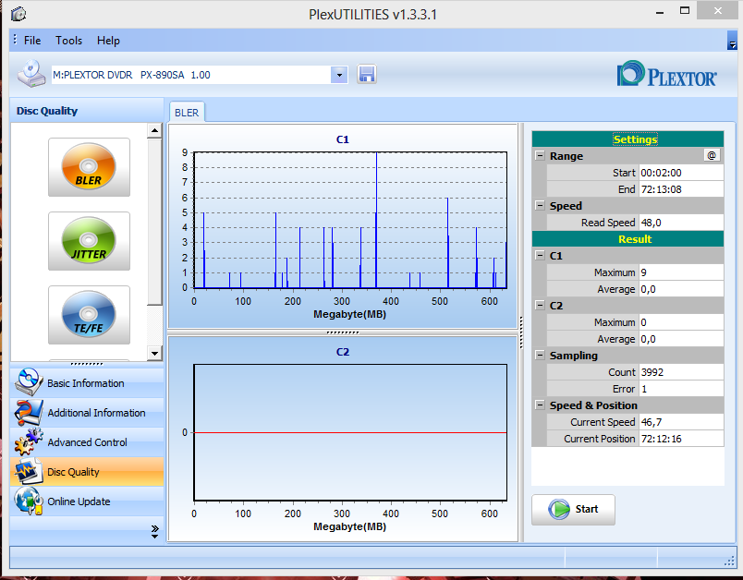Screen dimensions: 743x580
Task: Click the Online Update globe icon
Action: pos(29,501)
